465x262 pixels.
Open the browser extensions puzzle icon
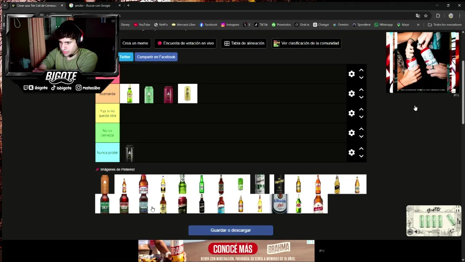[x=438, y=16]
